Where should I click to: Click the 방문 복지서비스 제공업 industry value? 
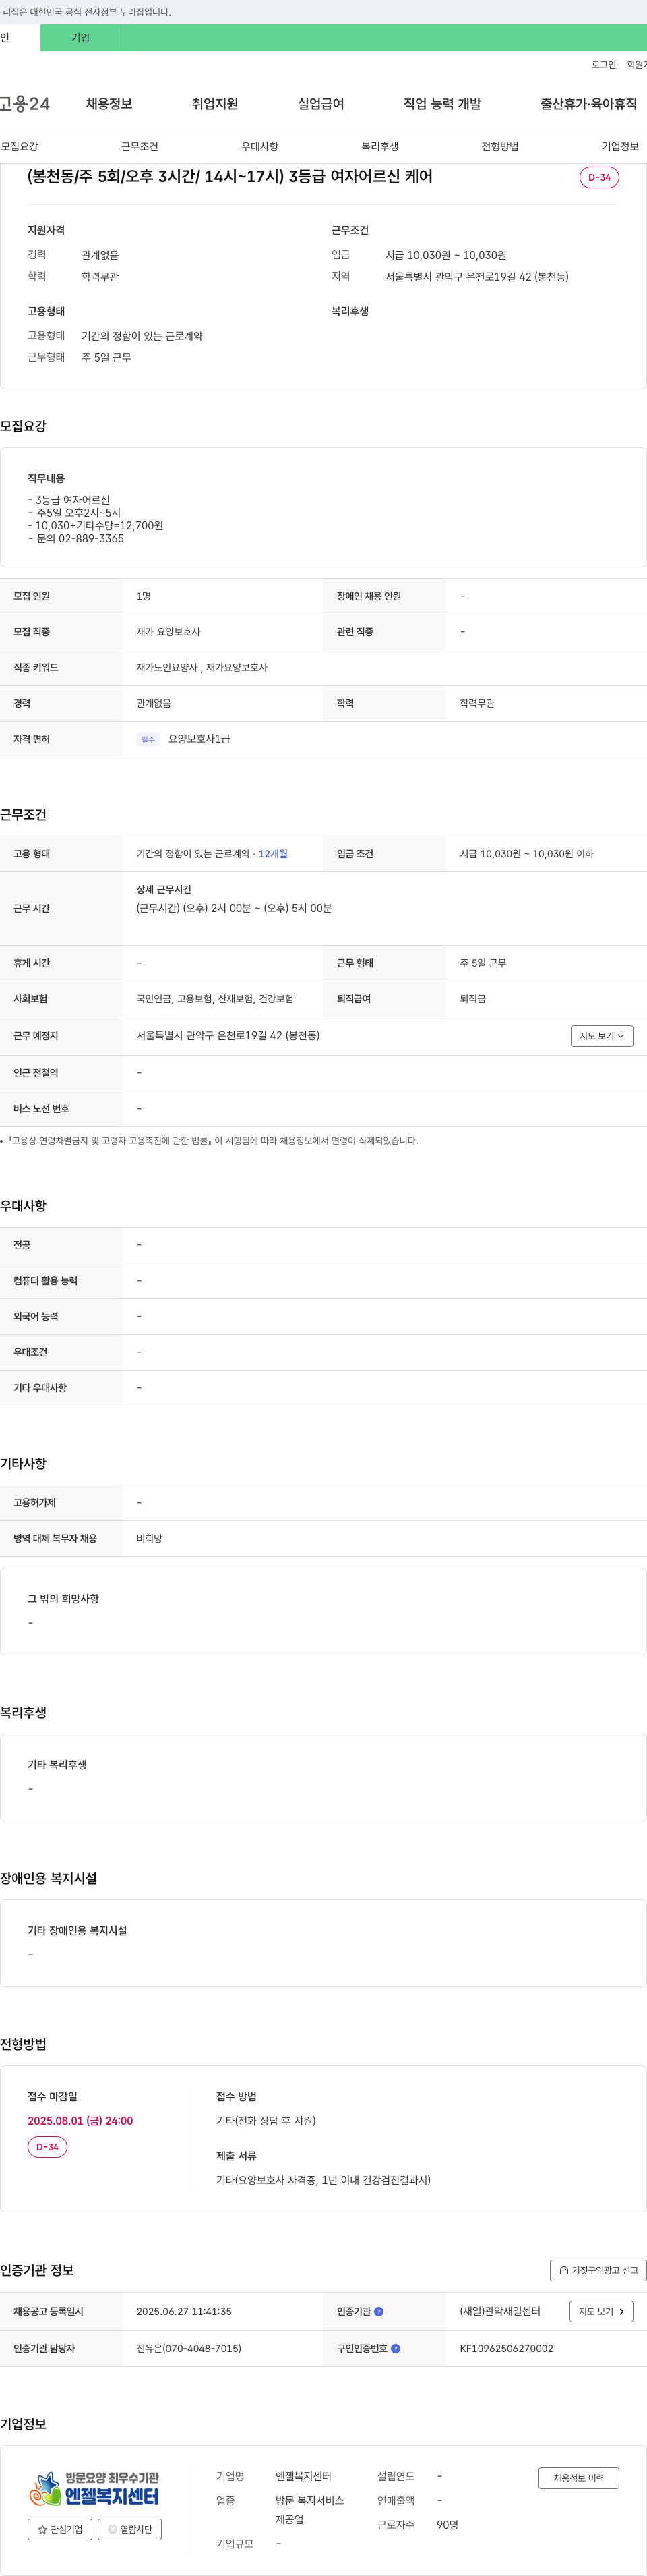coord(309,2510)
